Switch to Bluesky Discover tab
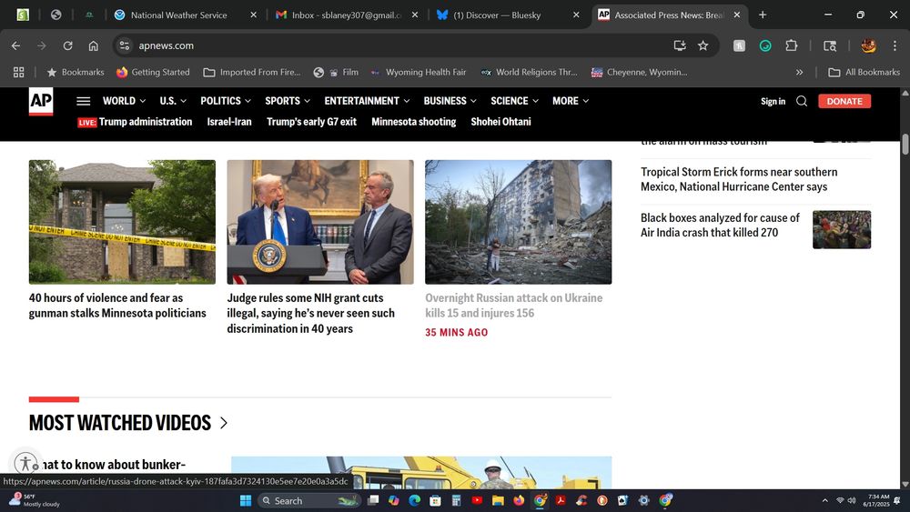 (497, 15)
